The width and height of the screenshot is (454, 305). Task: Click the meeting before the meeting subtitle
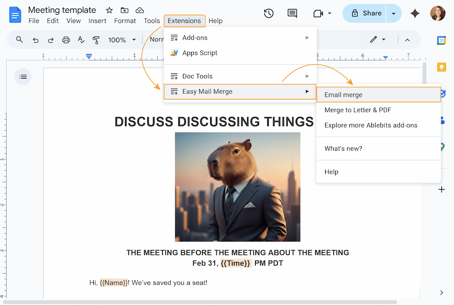tap(238, 253)
